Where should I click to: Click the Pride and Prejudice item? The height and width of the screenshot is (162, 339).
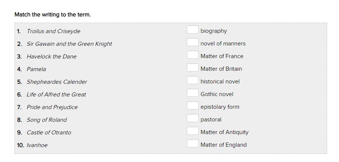[x=52, y=107]
